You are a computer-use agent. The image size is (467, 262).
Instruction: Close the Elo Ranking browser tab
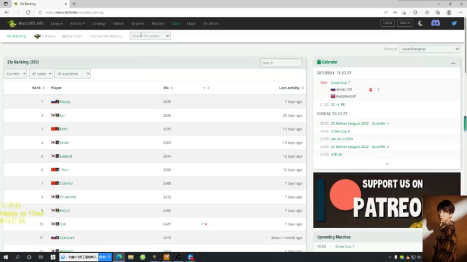point(65,4)
